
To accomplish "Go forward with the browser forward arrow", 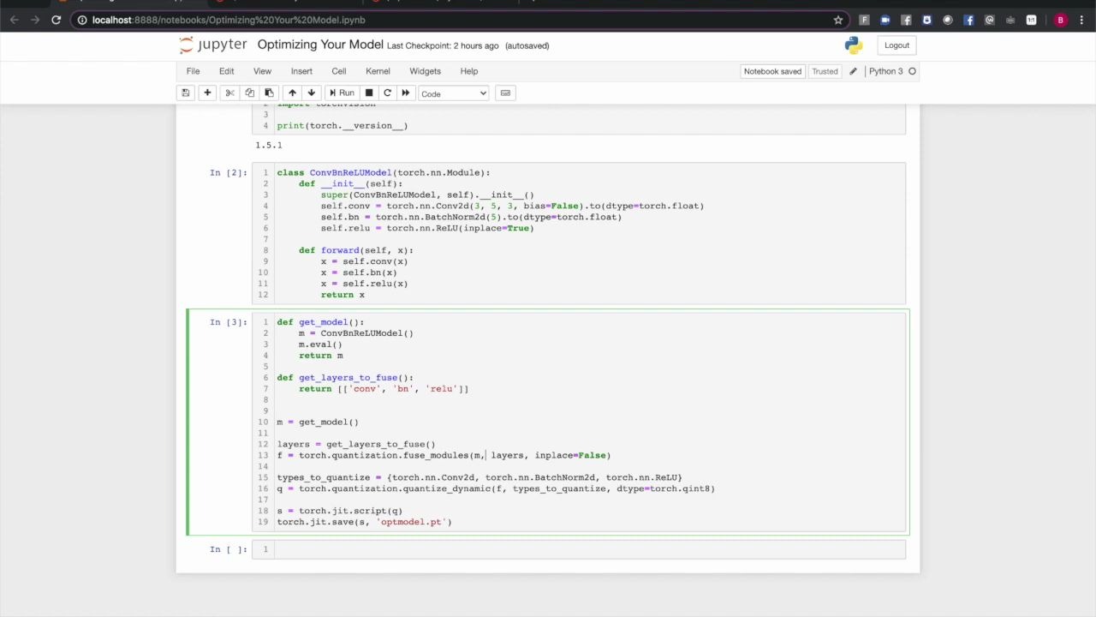I will (x=35, y=20).
